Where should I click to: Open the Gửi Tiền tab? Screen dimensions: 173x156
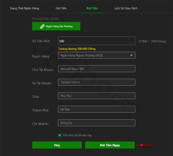(61, 8)
